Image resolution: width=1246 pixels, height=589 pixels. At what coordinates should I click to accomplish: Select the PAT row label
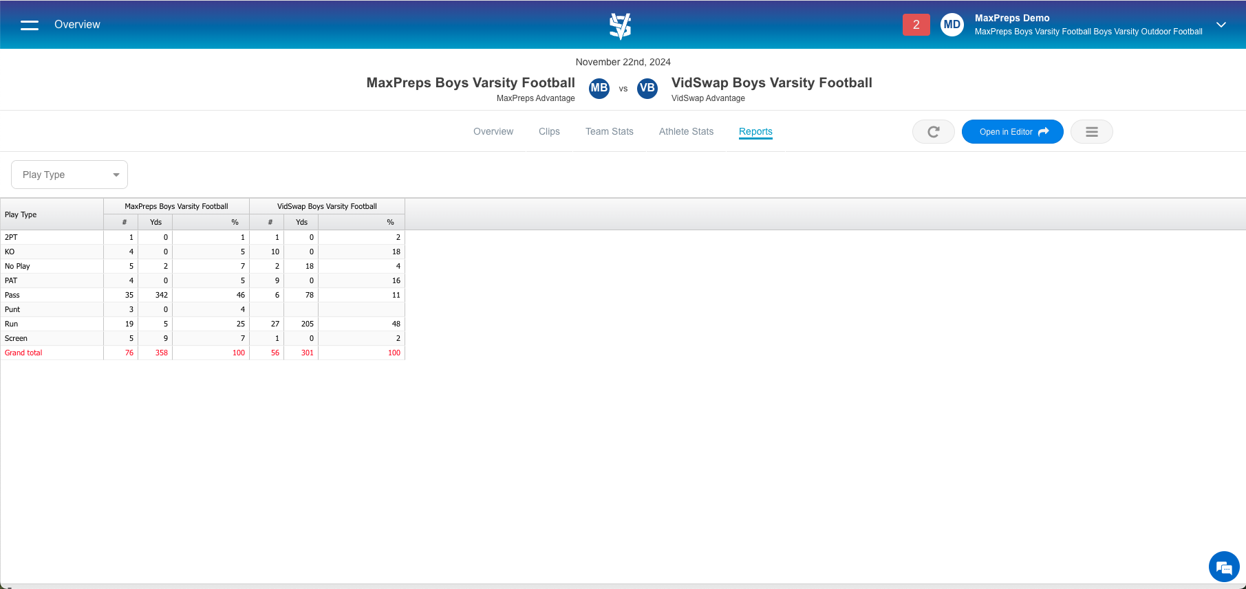pyautogui.click(x=11, y=280)
